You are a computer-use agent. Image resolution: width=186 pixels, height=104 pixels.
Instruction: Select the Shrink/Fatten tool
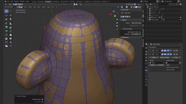pos(10,42)
